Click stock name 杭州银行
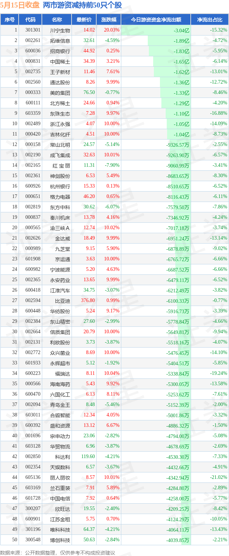This screenshot has width=229, height=556. coord(60,186)
